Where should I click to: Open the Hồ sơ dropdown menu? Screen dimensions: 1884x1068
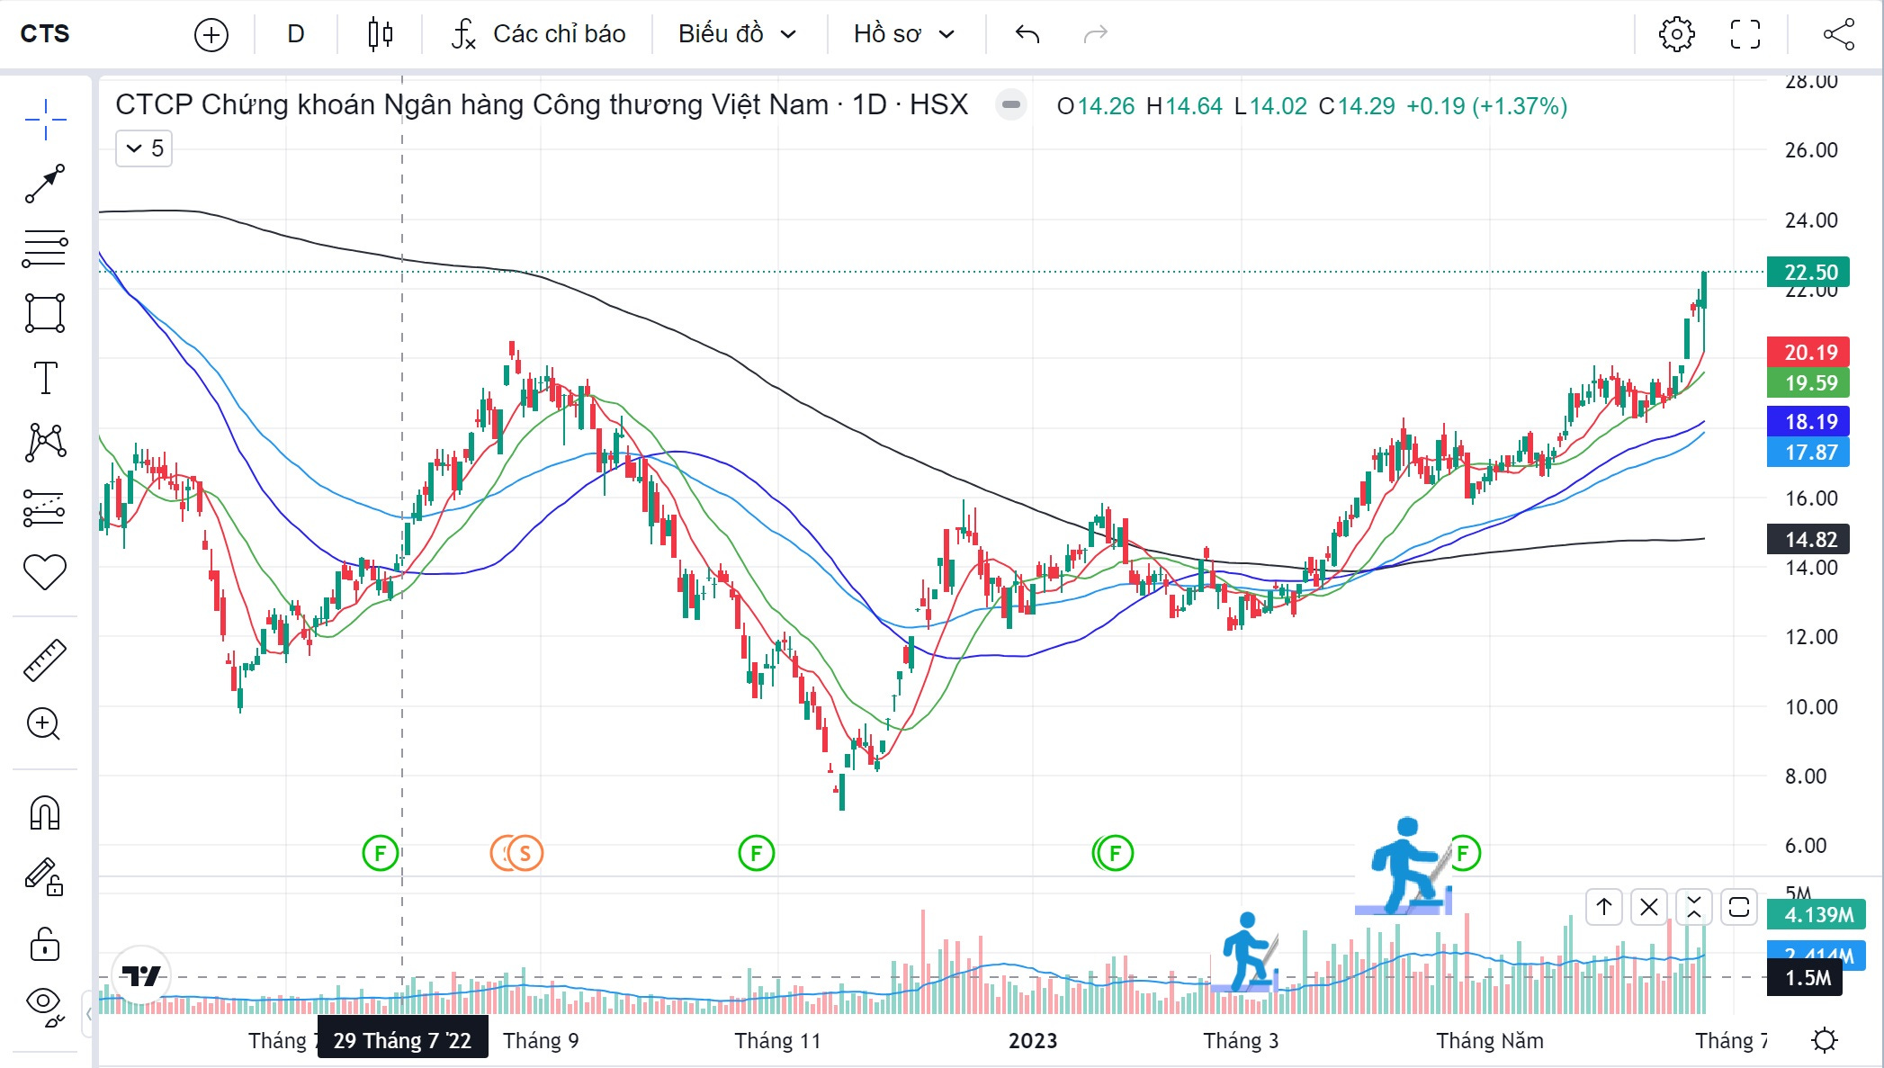[x=903, y=34]
